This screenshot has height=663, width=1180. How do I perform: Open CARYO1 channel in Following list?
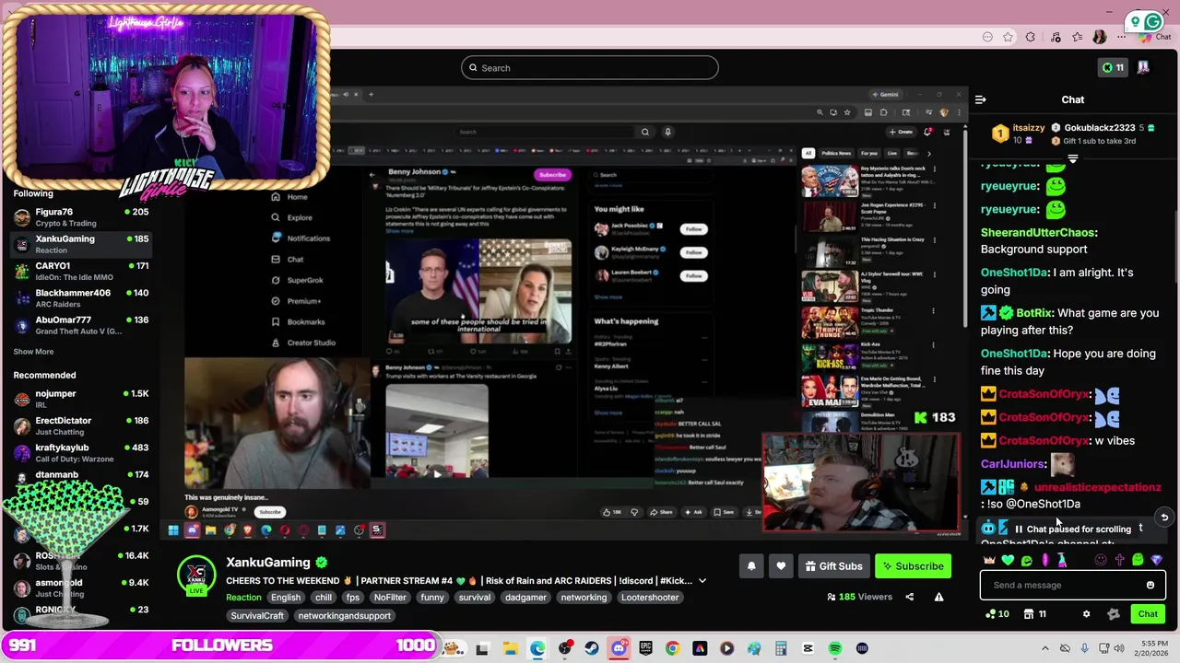[x=81, y=272]
